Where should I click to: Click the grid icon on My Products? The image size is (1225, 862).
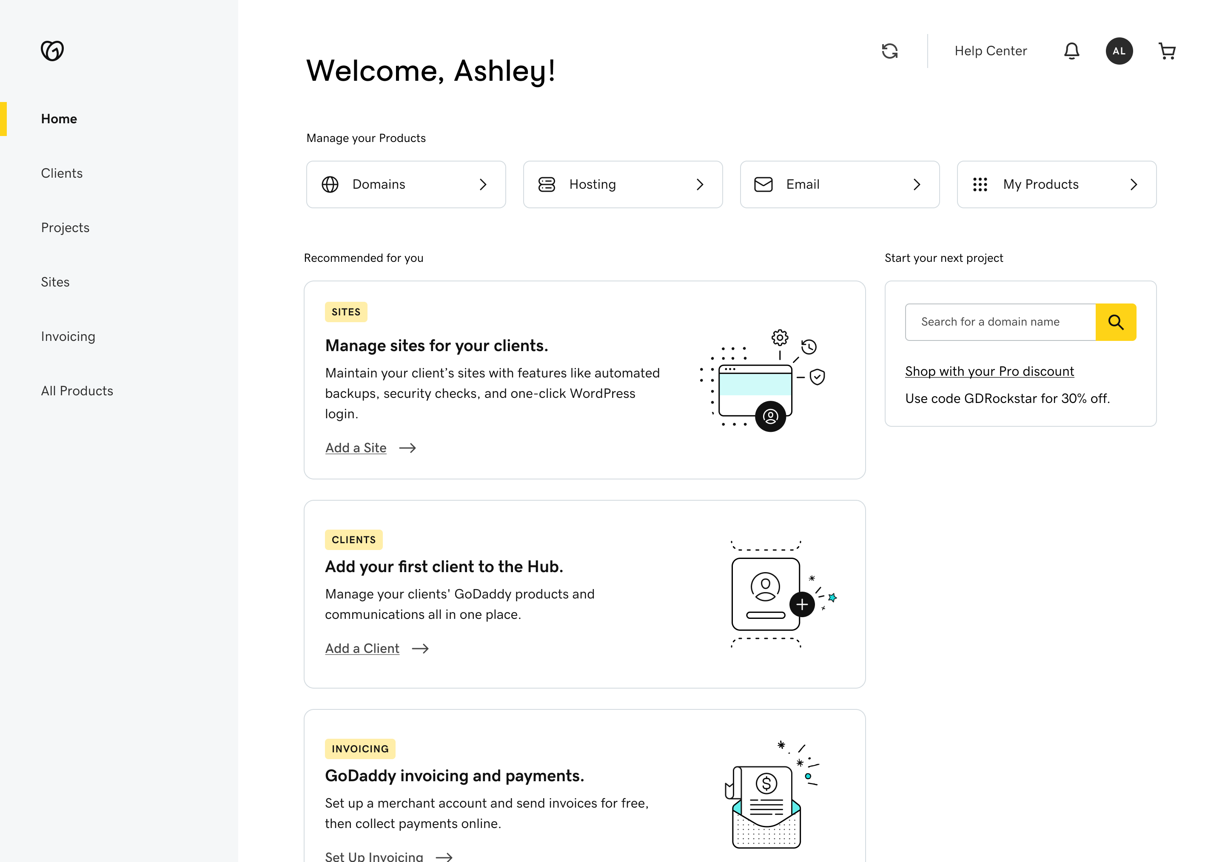980,184
